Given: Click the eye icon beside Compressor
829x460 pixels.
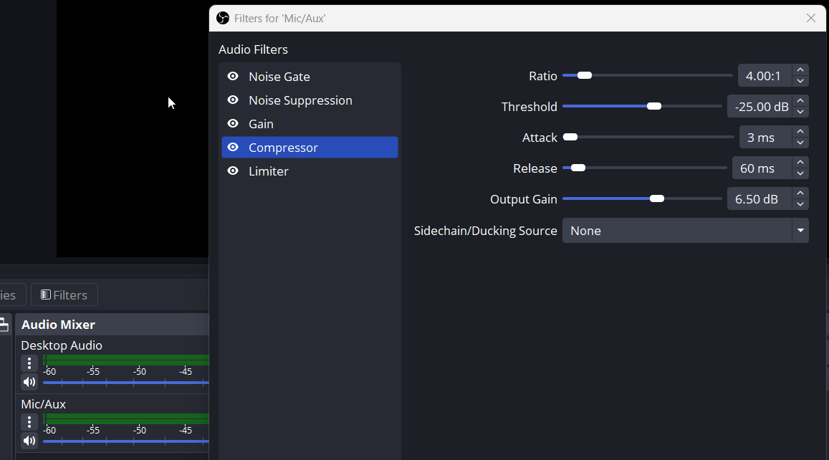Looking at the screenshot, I should [233, 147].
